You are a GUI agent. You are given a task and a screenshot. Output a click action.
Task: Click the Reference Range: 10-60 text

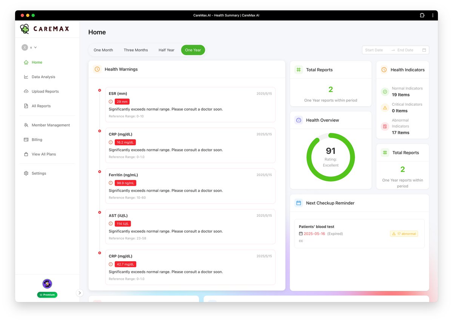pos(127,198)
